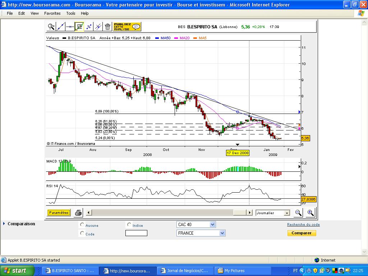Screen dimensions: 368x276
Task: Open the View menu
Action: tap(34, 13)
